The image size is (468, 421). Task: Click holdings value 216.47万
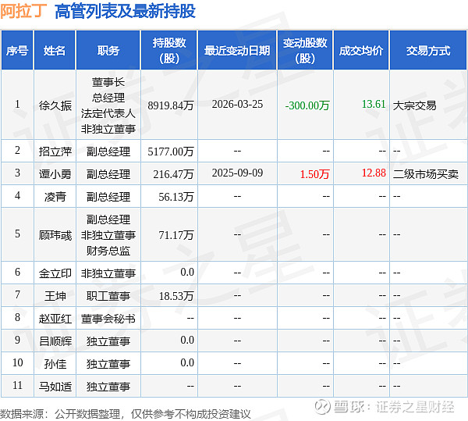tap(173, 174)
